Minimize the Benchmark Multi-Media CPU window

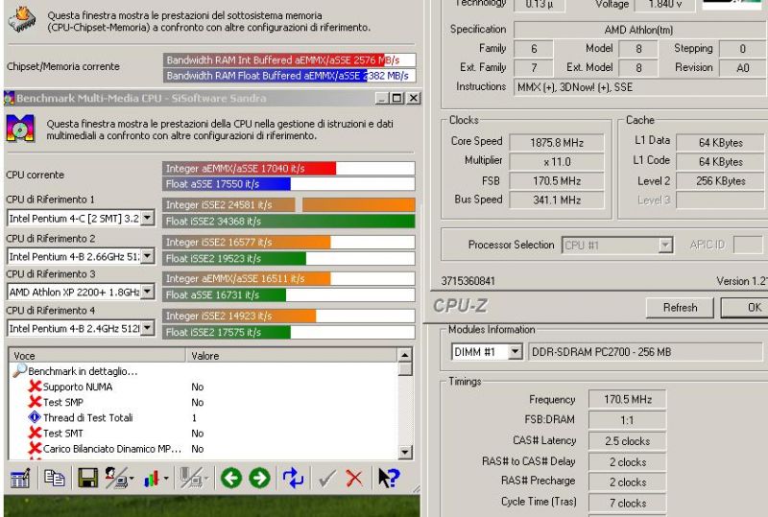[383, 98]
